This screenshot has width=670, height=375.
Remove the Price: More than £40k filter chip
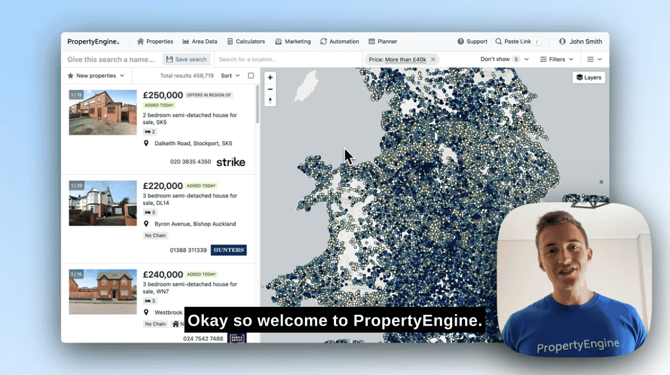pos(433,59)
